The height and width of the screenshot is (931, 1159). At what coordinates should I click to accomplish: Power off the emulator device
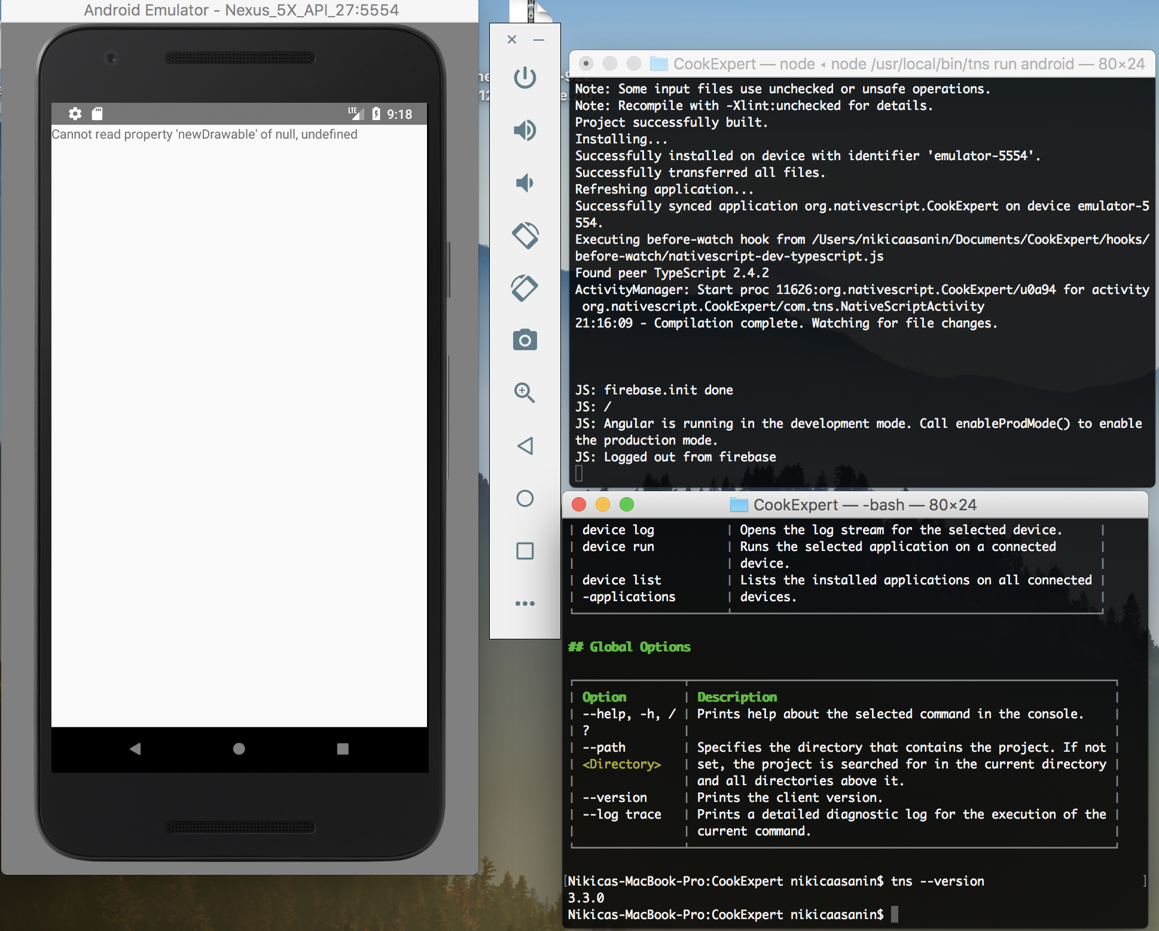coord(524,78)
